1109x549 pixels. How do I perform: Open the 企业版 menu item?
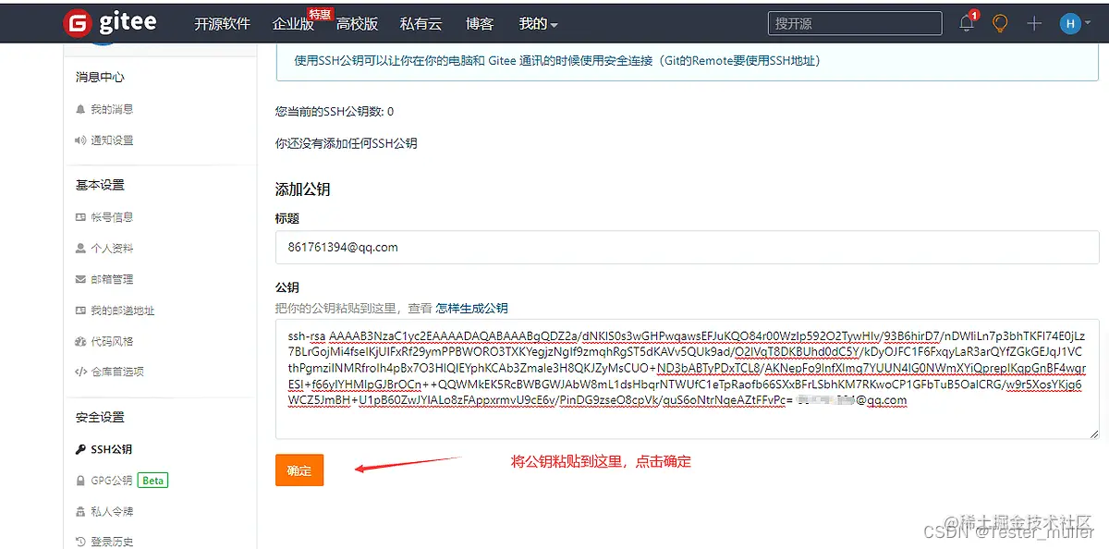(x=290, y=23)
